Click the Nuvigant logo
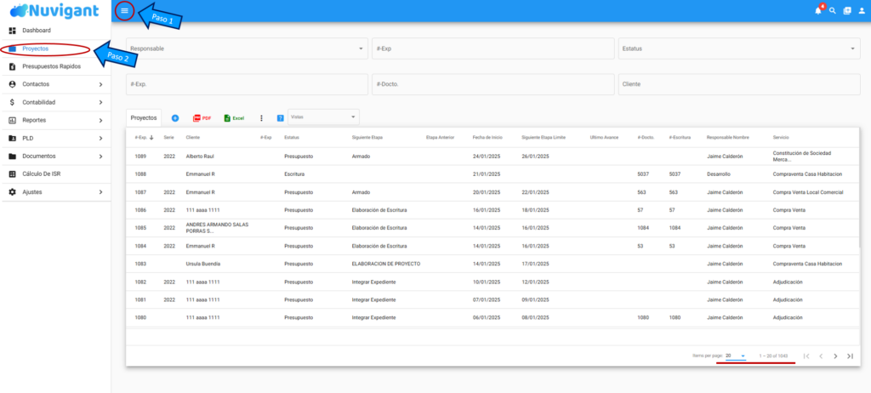871x393 pixels. (x=54, y=10)
